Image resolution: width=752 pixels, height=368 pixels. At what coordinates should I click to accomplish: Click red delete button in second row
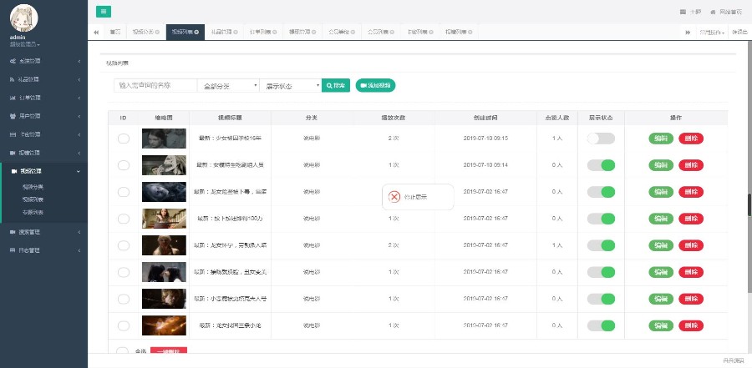691,165
